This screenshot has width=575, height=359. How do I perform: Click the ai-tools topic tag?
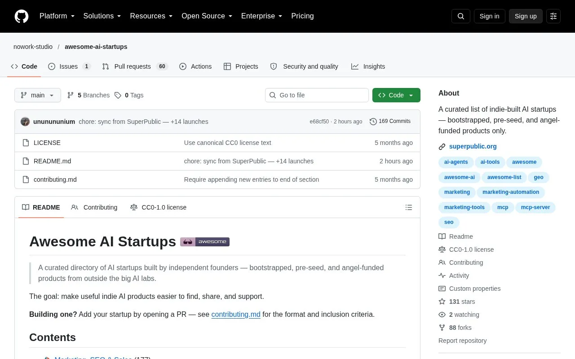pos(490,162)
